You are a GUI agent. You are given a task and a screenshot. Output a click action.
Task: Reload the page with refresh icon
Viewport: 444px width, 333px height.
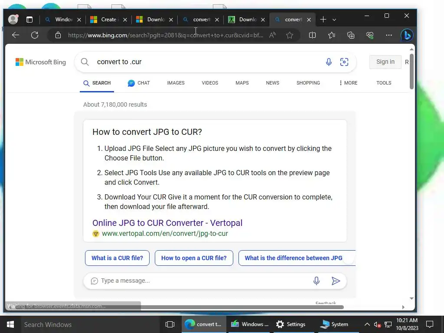[x=35, y=35]
